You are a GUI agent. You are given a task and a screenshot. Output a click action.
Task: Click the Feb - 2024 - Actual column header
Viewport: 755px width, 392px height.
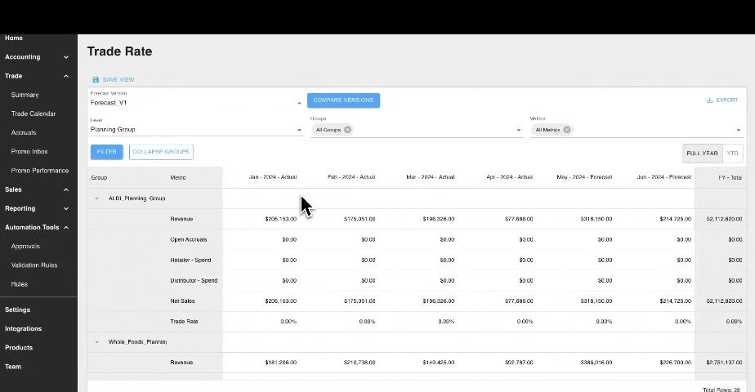[351, 177]
